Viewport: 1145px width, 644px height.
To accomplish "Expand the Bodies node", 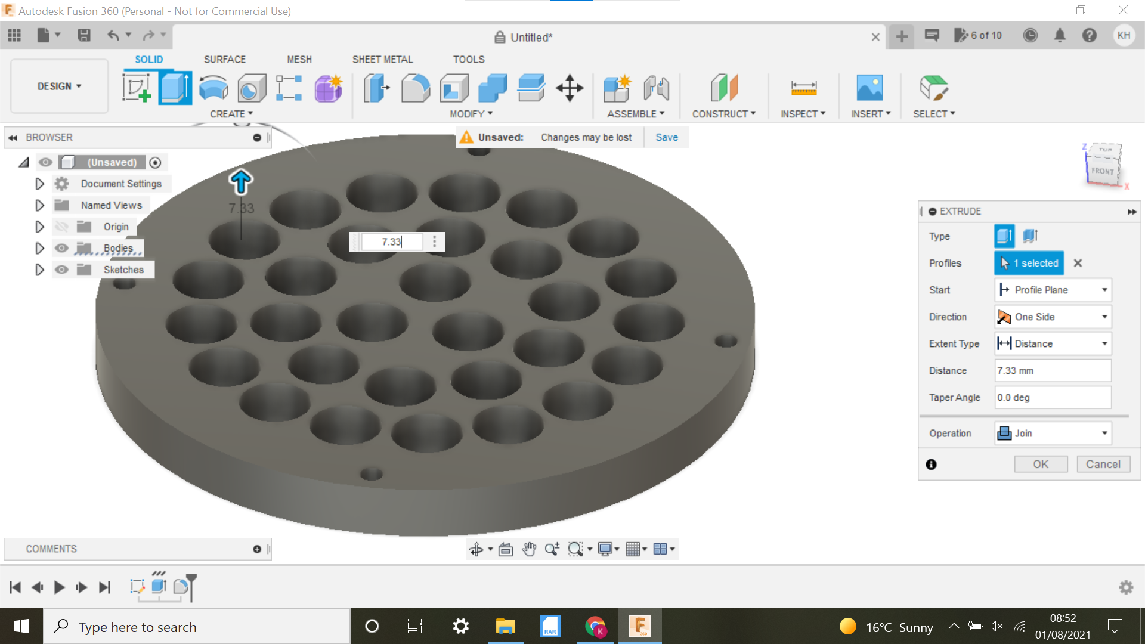I will [39, 248].
